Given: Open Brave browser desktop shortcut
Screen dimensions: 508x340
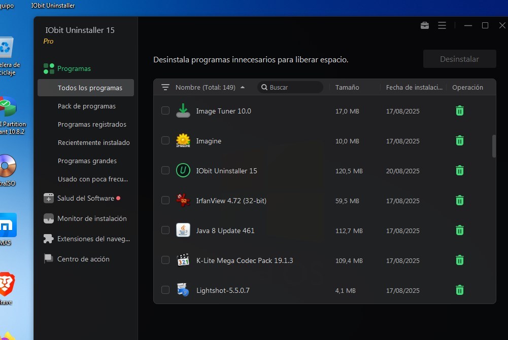Looking at the screenshot, I should 7,285.
